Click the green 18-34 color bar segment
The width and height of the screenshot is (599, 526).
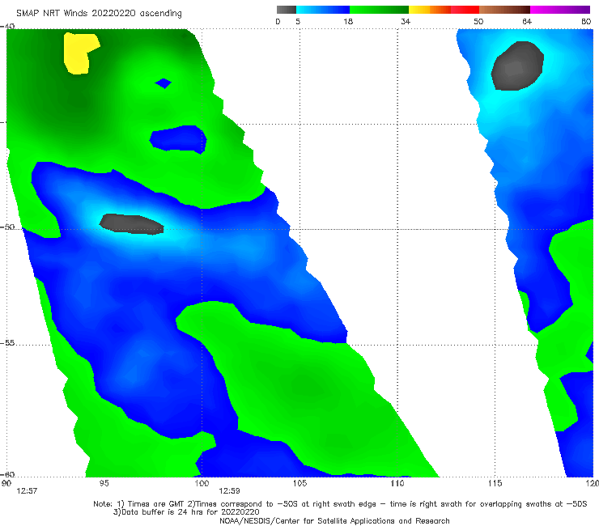[379, 10]
